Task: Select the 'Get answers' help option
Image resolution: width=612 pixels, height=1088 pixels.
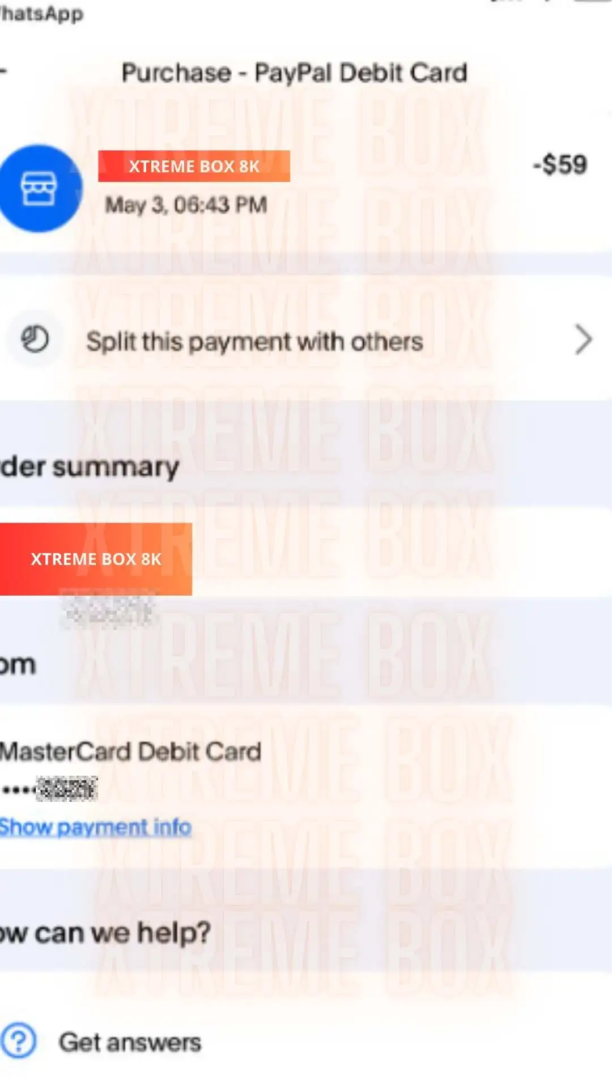Action: (130, 1042)
